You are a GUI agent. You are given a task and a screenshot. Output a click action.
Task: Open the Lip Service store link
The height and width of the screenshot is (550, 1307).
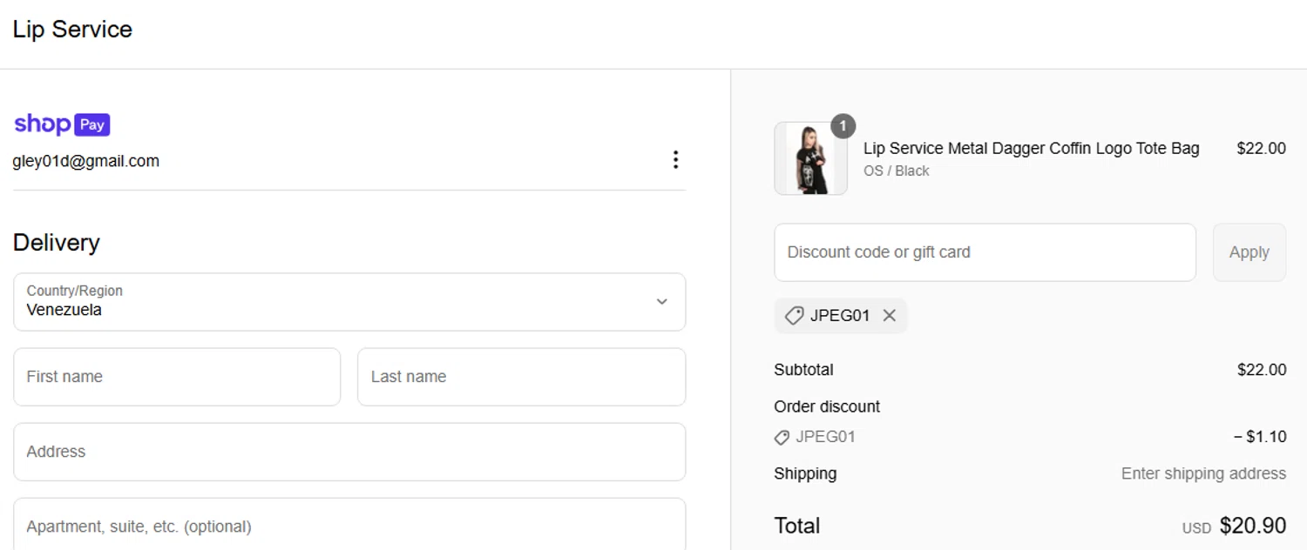click(x=72, y=30)
